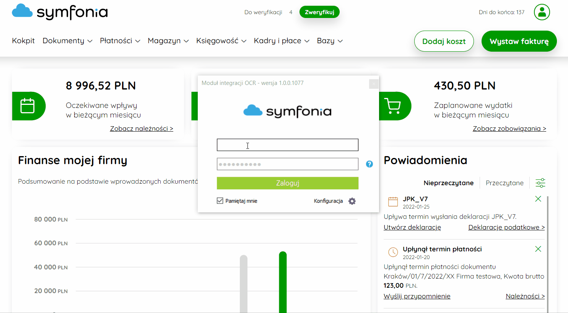This screenshot has height=313, width=568.
Task: Expand the Bazy menu
Action: coord(330,41)
